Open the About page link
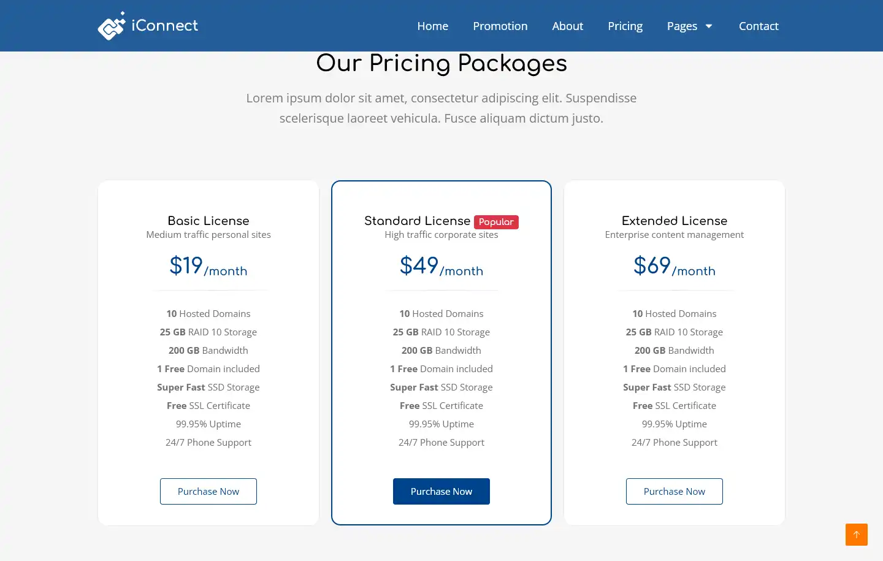This screenshot has height=561, width=883. pos(567,26)
